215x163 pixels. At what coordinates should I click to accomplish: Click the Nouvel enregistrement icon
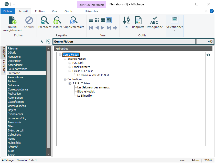pos(12,21)
